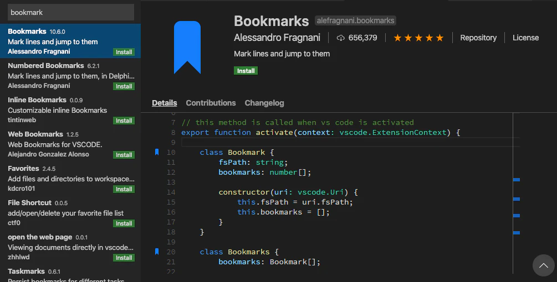Click ctf0 publisher name
Screen dimensions: 557x282
pyautogui.click(x=14, y=223)
